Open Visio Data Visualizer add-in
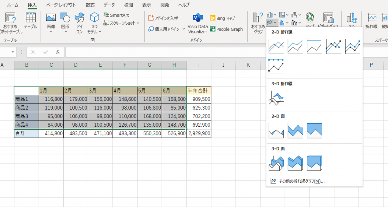388x207 pixels. tap(197, 24)
